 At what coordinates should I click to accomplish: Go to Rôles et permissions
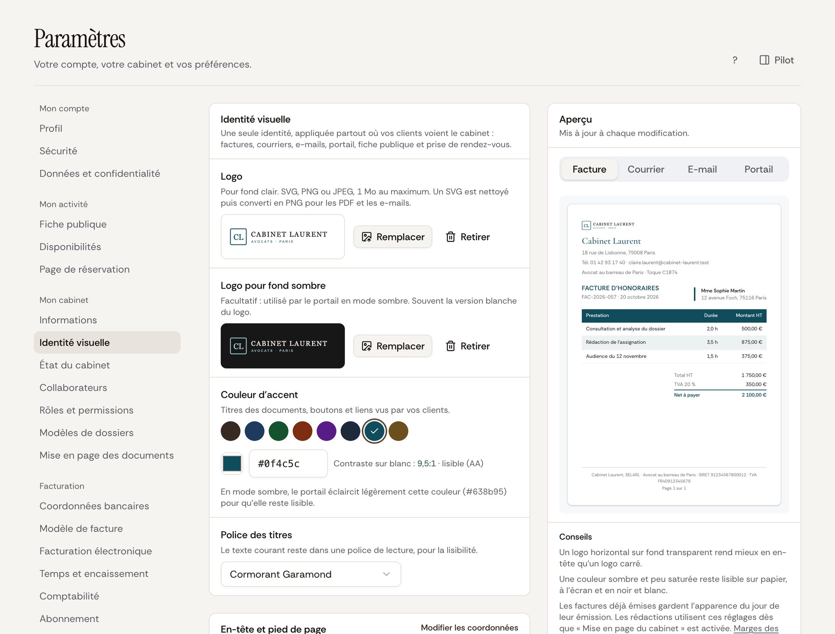click(107, 410)
